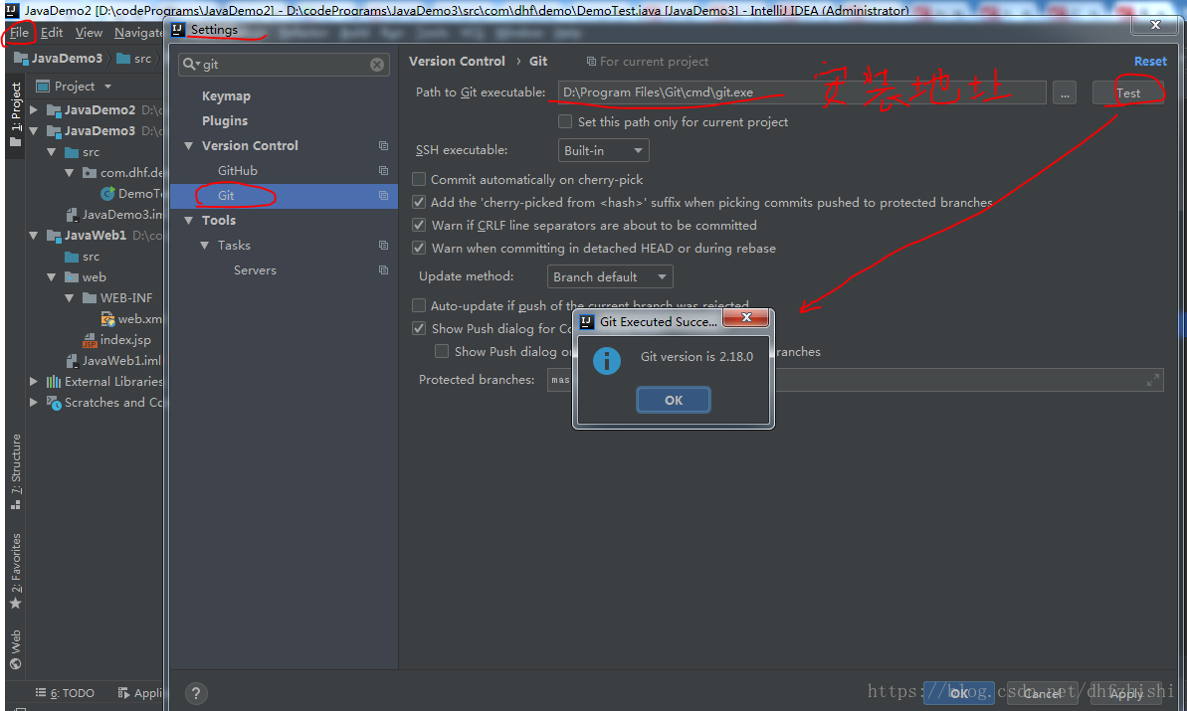Click the info icon in the Git dialog
Viewport: 1187px width, 711px height.
point(606,361)
